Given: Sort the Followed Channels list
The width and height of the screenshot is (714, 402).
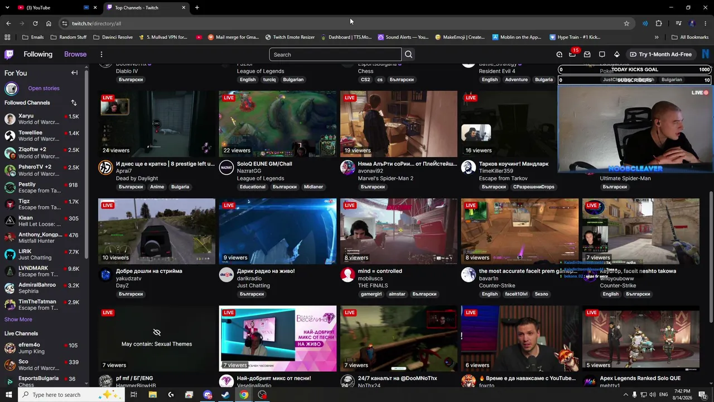Looking at the screenshot, I should coord(74,103).
